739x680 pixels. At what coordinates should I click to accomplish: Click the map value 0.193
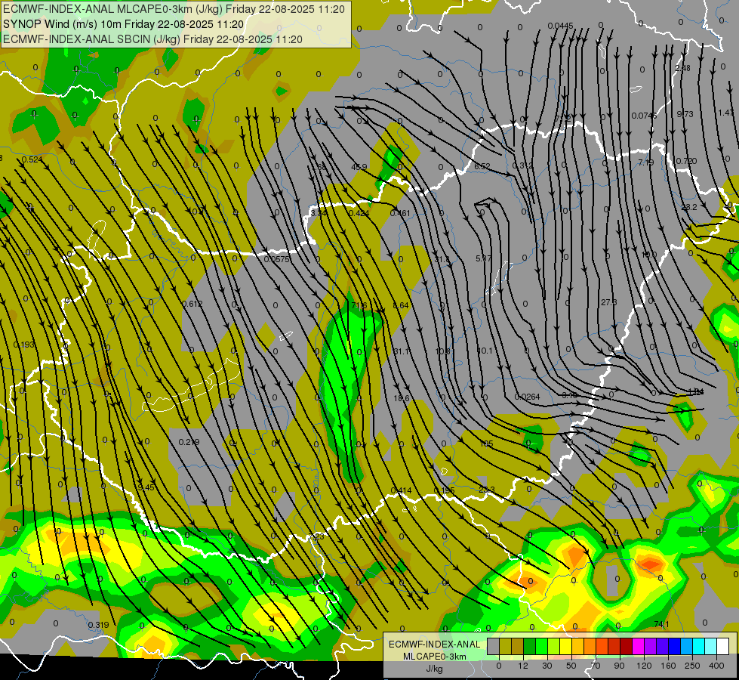click(23, 345)
